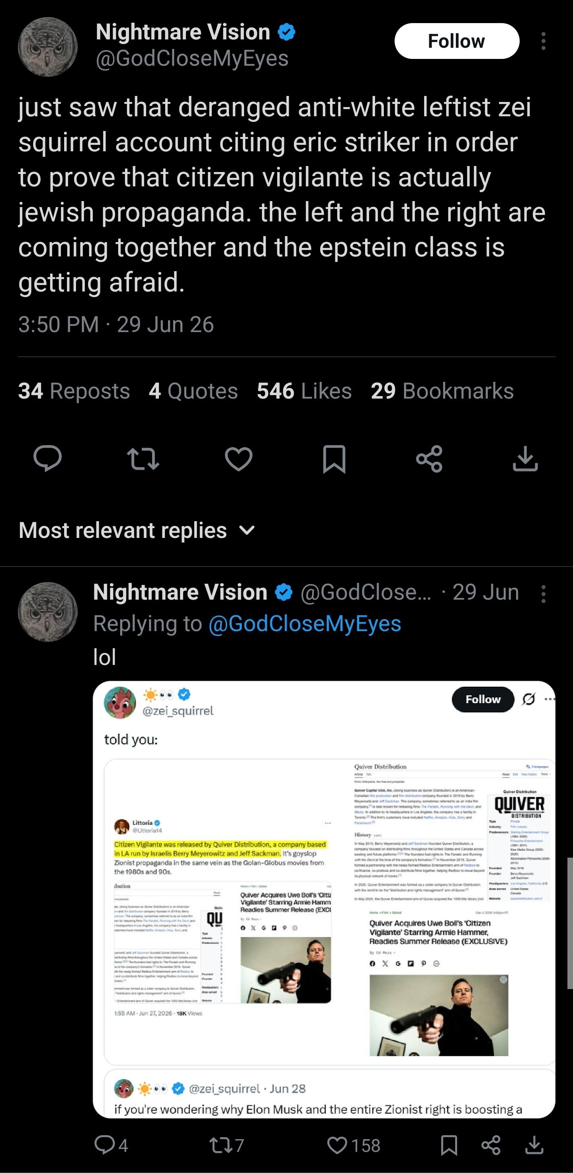Download the main post via download arrow icon
Screen dimensions: 573x1173
click(x=525, y=459)
